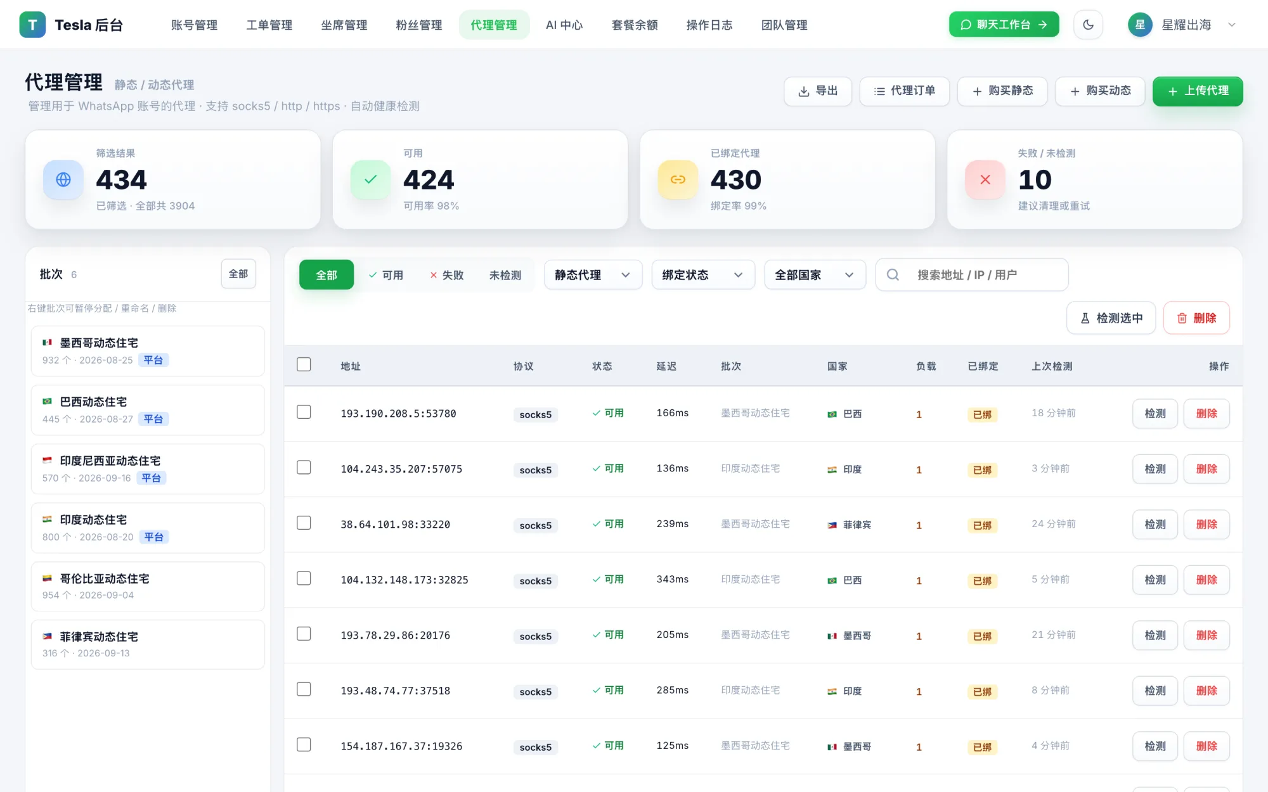Click 删除 for 104.243.35.207:57075

click(1207, 469)
